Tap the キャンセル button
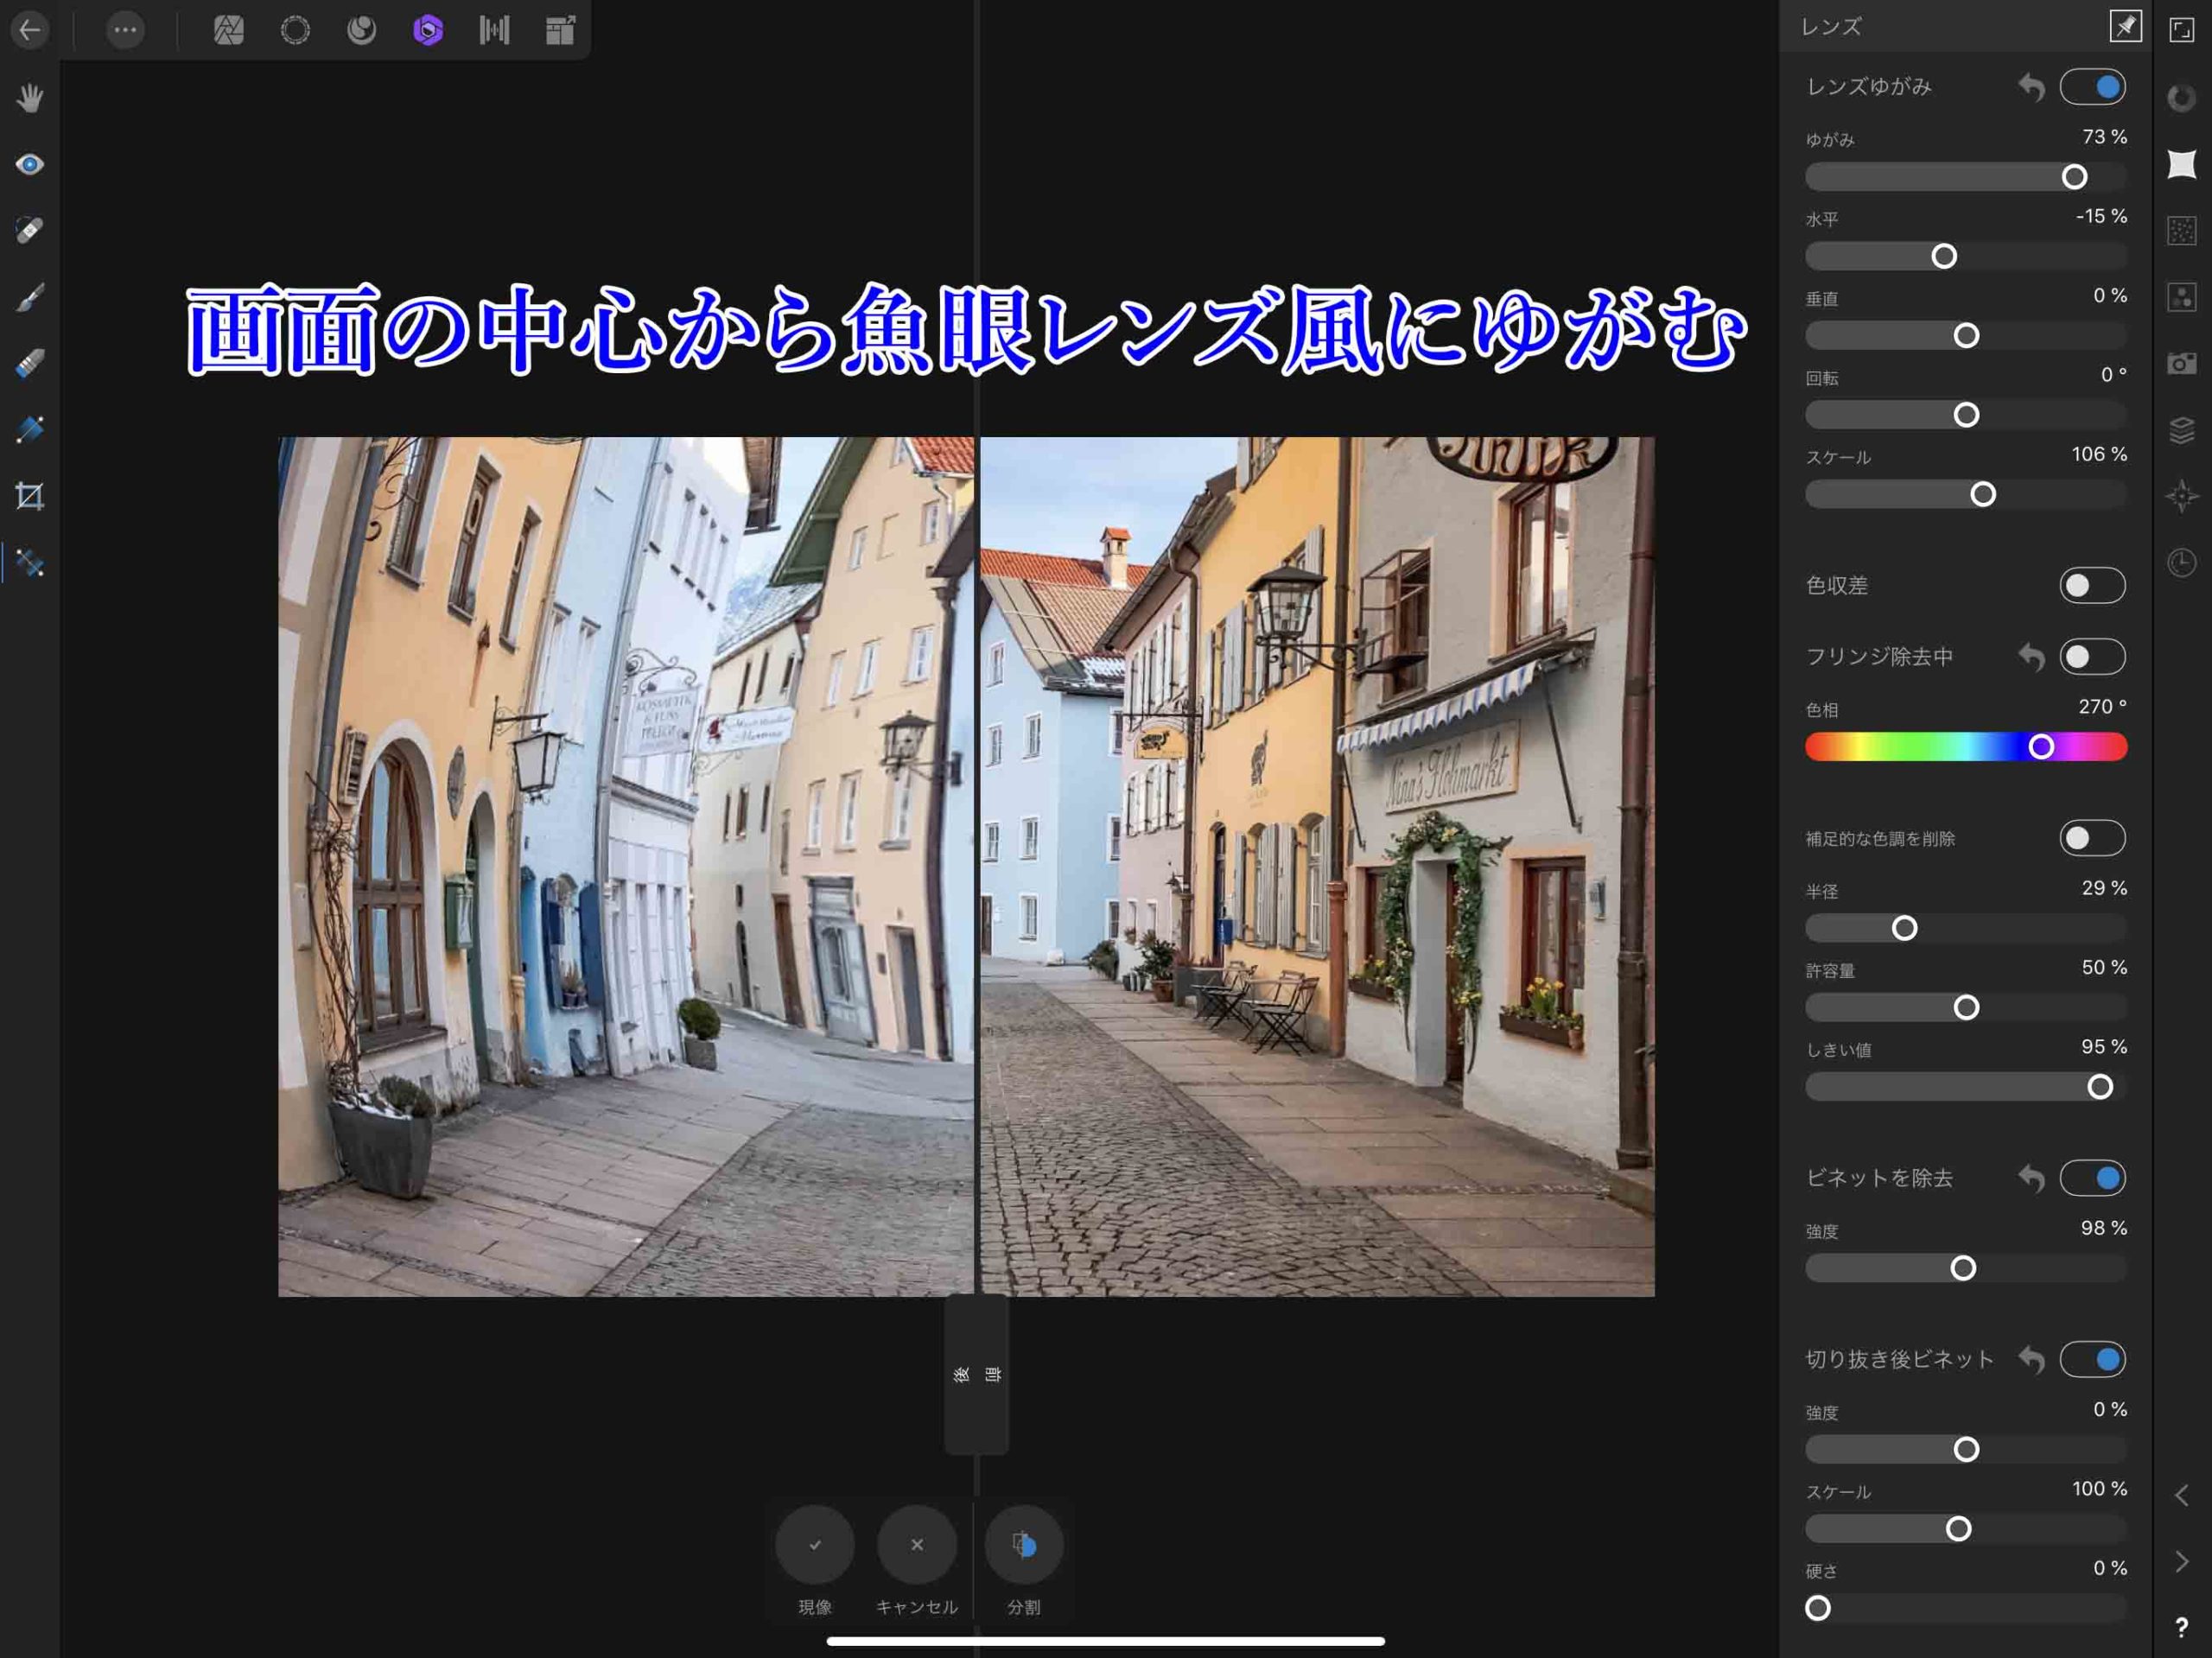Image resolution: width=2212 pixels, height=1658 pixels. pos(917,1545)
